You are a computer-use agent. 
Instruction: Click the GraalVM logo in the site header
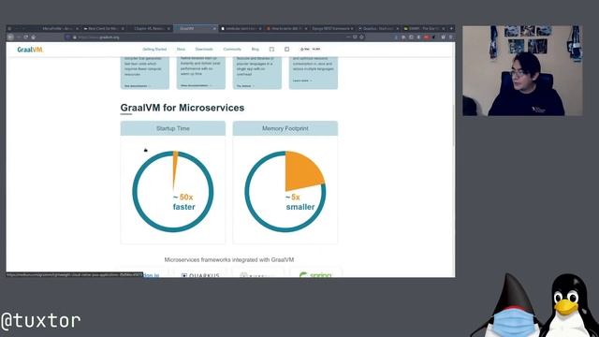[30, 50]
